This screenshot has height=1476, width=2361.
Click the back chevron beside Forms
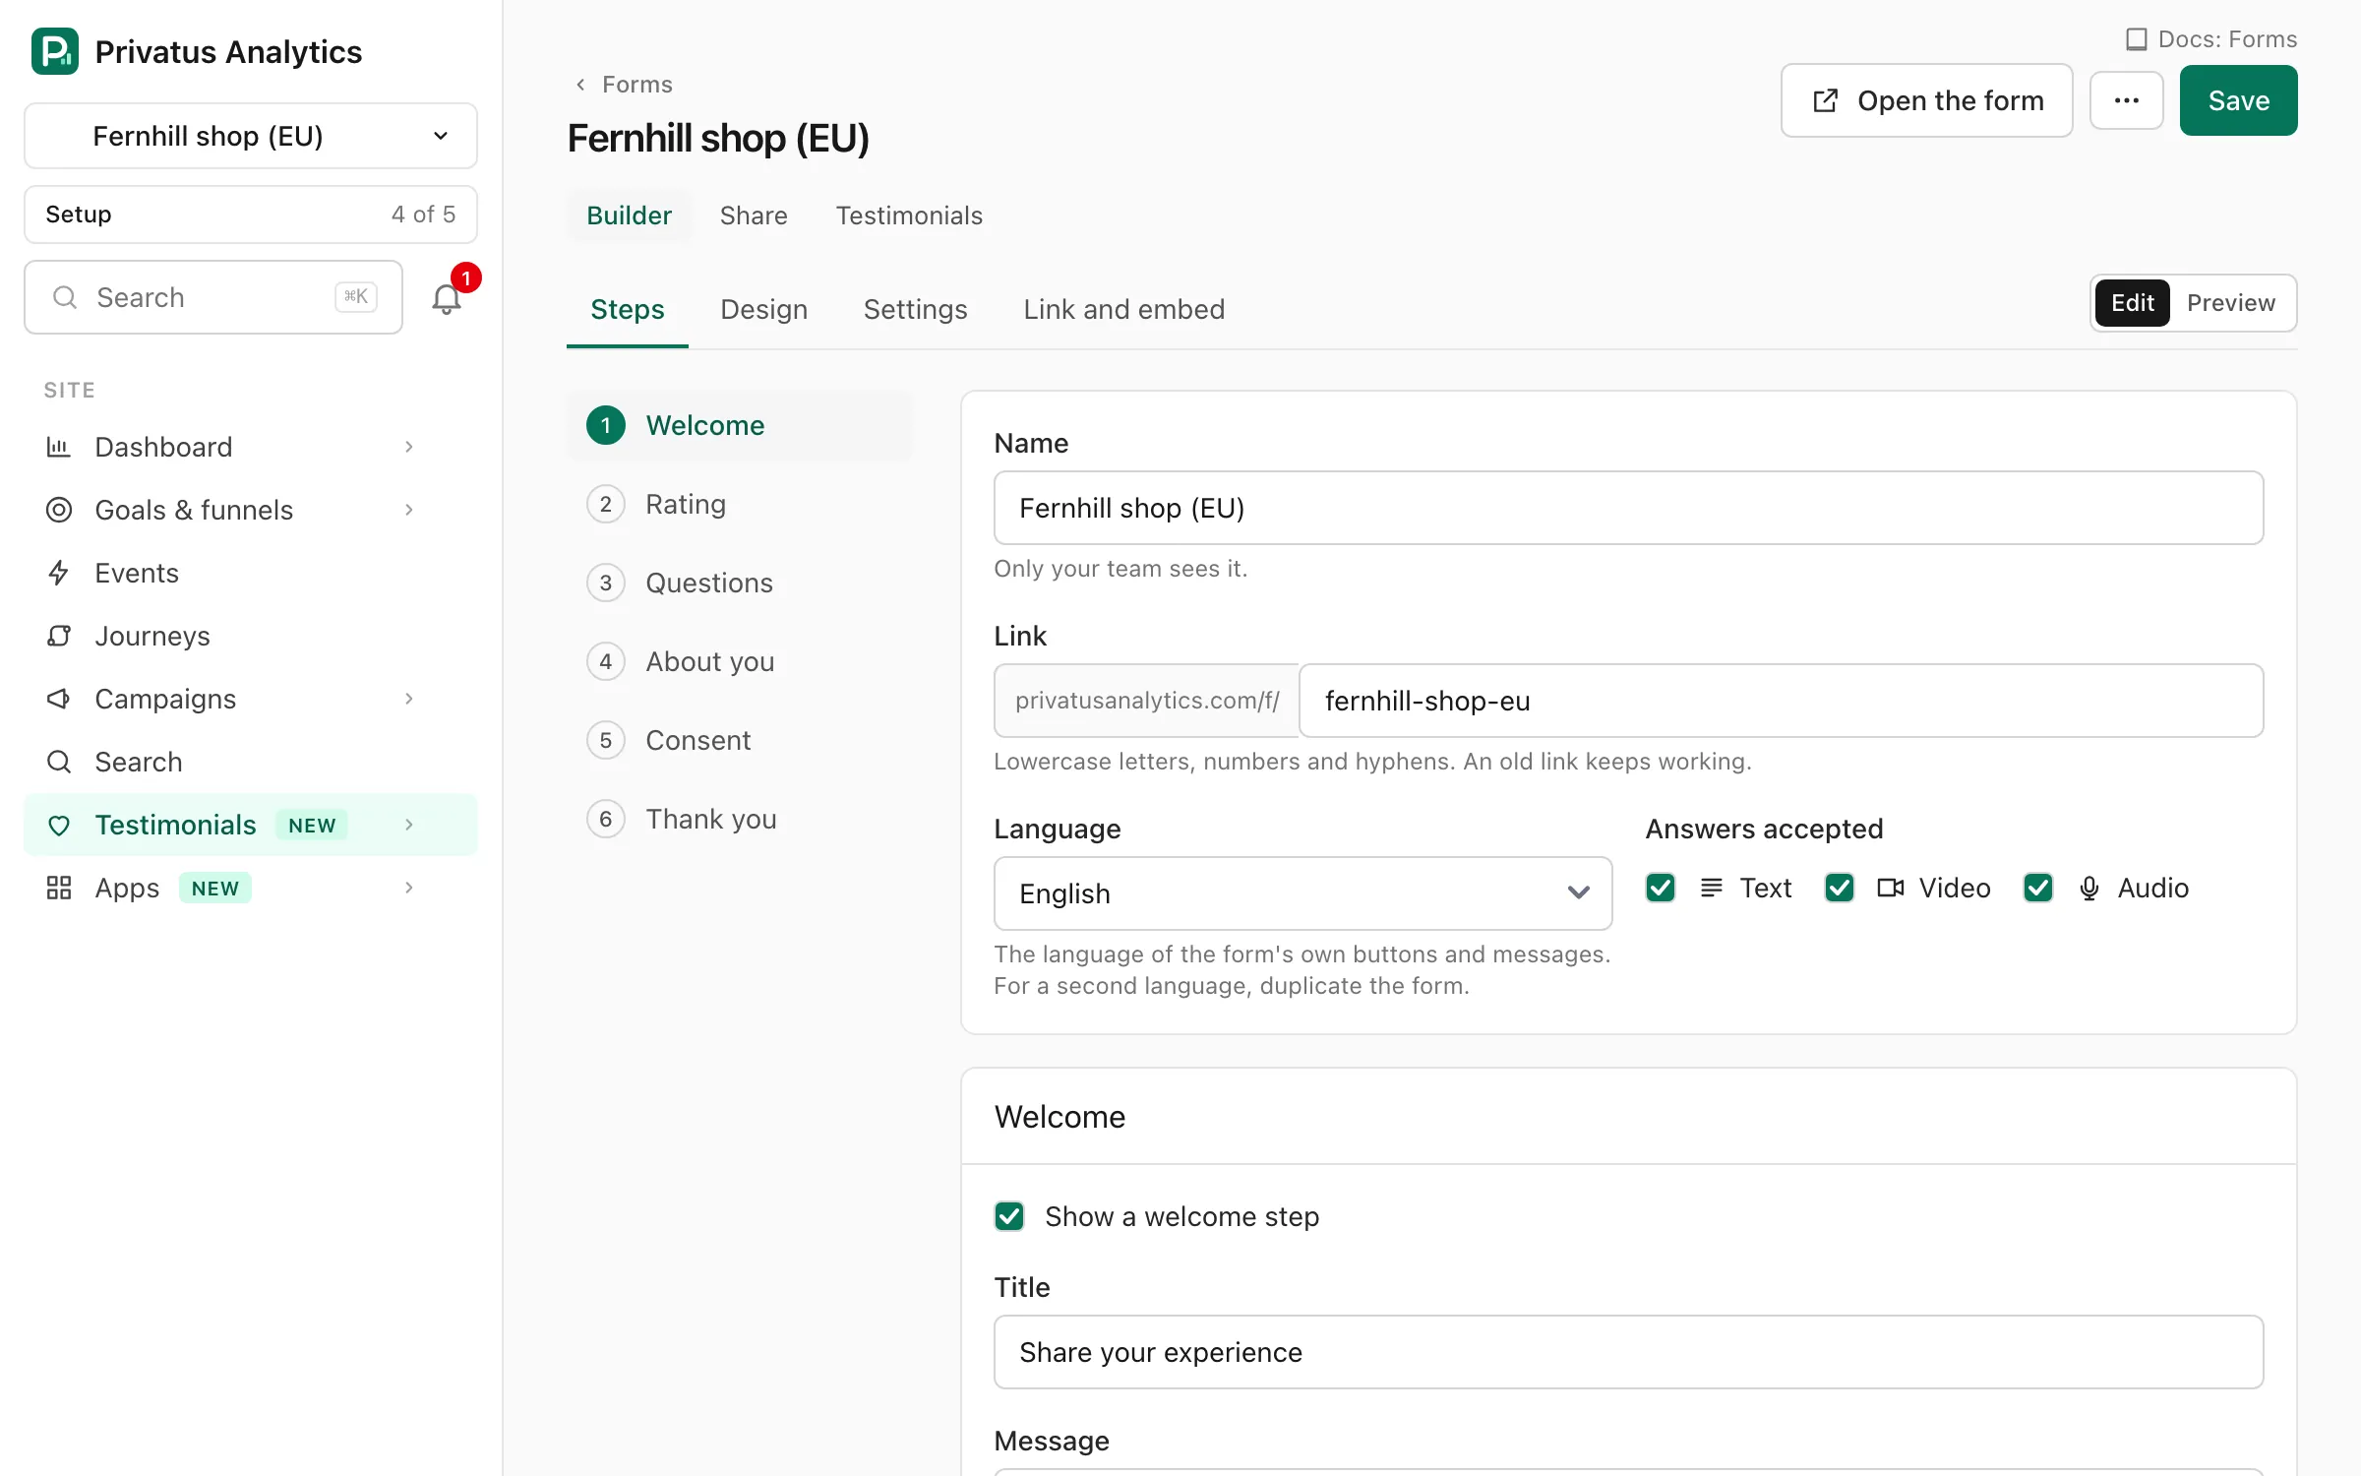[x=580, y=85]
